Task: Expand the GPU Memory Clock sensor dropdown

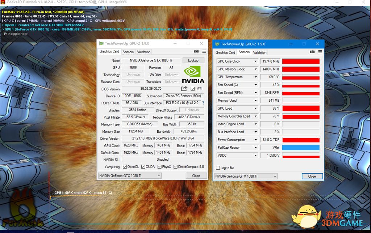Action: click(255, 69)
